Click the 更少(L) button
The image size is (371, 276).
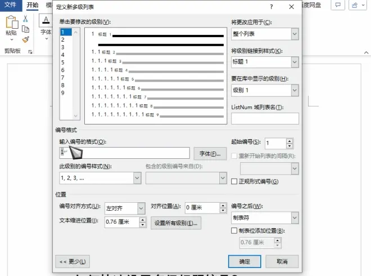click(73, 261)
